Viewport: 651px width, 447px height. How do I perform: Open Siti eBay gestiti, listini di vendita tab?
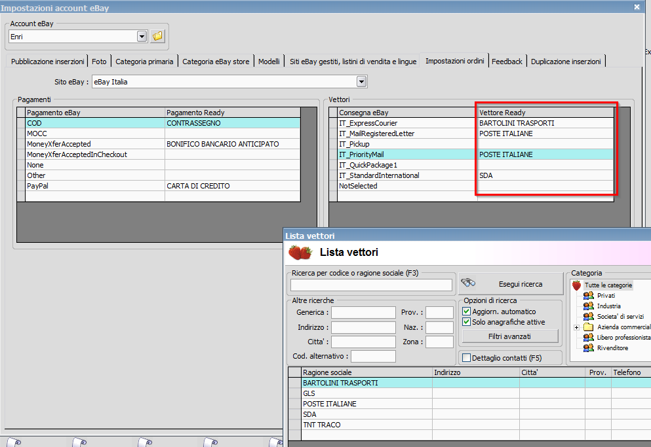click(x=353, y=62)
